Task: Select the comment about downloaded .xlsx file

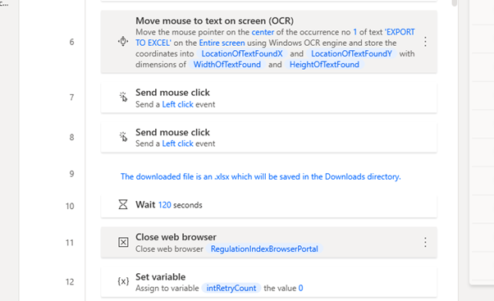Action: pyautogui.click(x=261, y=176)
